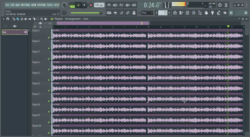Add new pattern with plus button

pos(169,13)
